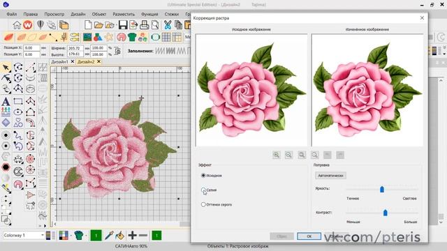
Task: Click the 'Высота' value field 179.61
Action: pos(75,54)
